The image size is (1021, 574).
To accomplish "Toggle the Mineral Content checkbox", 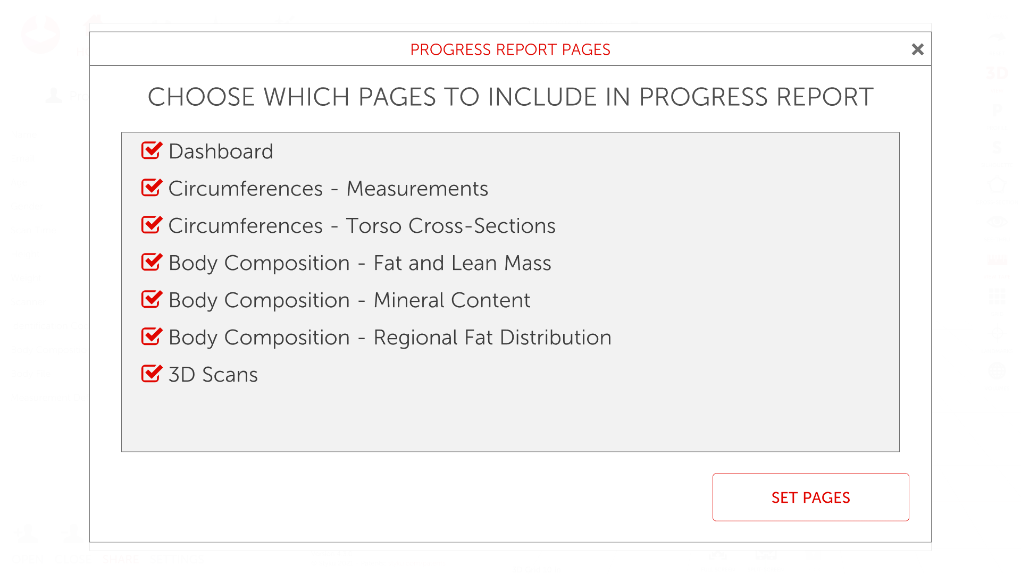I will click(x=151, y=300).
